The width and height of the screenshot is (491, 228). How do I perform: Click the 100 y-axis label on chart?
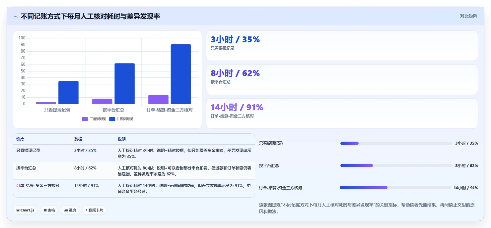pos(22,38)
